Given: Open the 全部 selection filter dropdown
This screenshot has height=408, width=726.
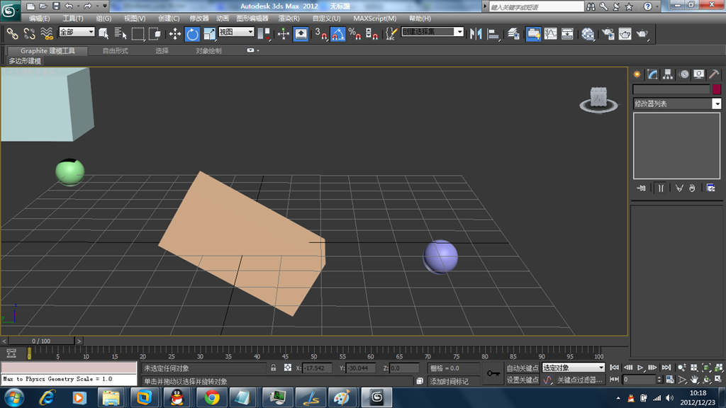Looking at the screenshot, I should click(77, 33).
